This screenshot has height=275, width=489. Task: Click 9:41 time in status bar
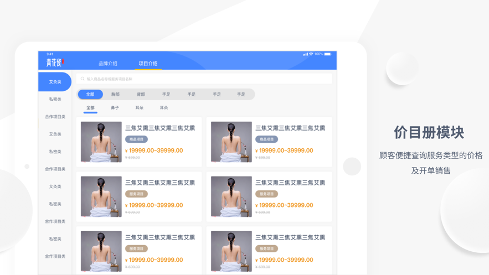pyautogui.click(x=50, y=54)
